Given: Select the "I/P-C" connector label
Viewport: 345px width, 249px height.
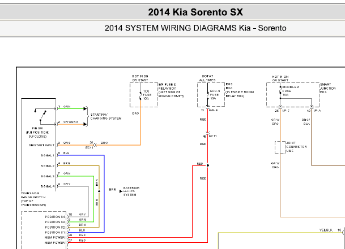Looking at the screenshot, I should tap(286, 111).
